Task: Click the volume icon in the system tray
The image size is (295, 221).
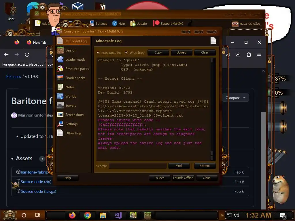Action: pos(237,215)
